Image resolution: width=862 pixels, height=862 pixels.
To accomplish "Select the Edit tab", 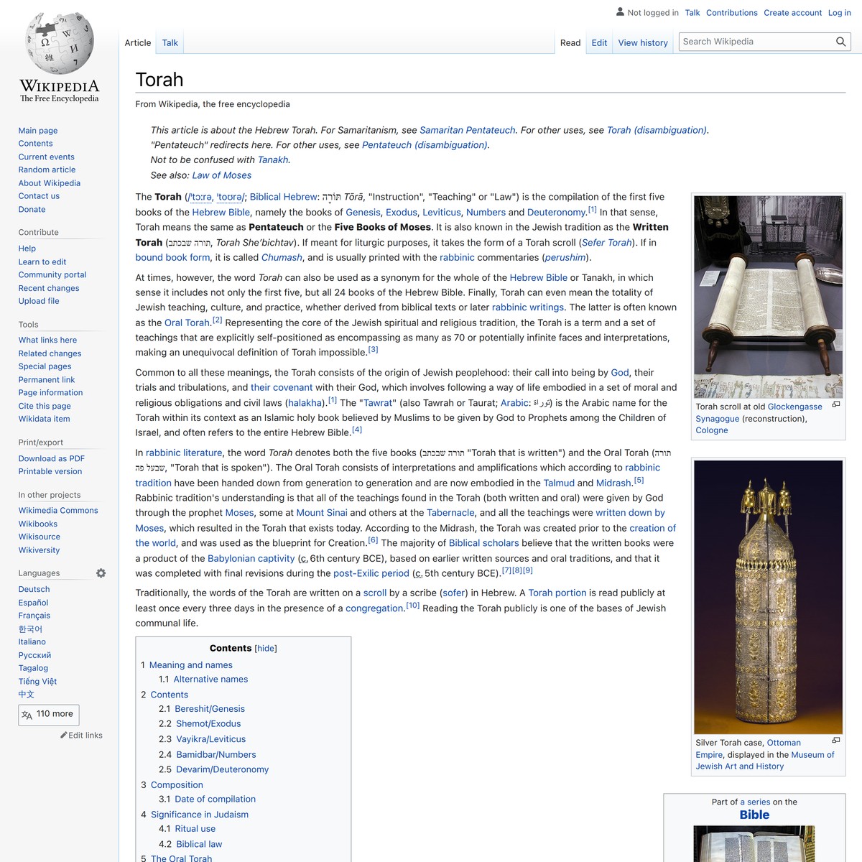I will point(598,42).
